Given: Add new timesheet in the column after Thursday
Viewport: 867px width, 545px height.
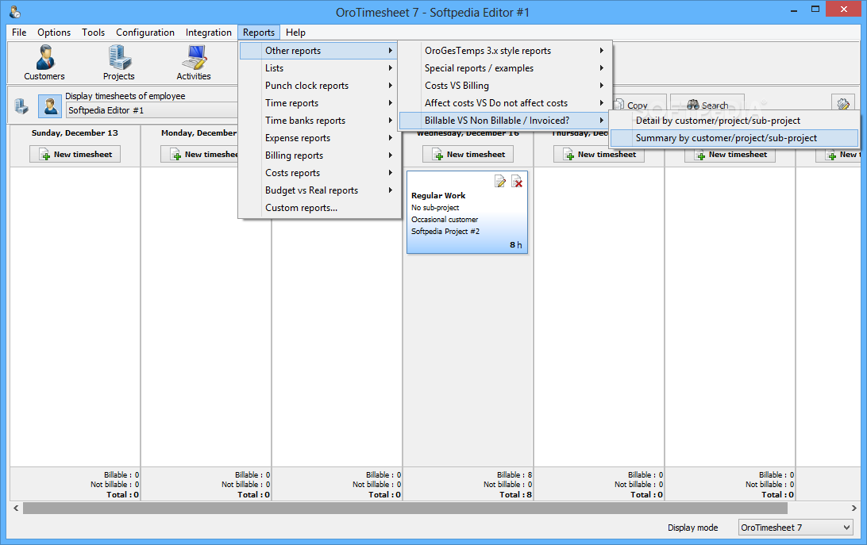Looking at the screenshot, I should click(730, 154).
